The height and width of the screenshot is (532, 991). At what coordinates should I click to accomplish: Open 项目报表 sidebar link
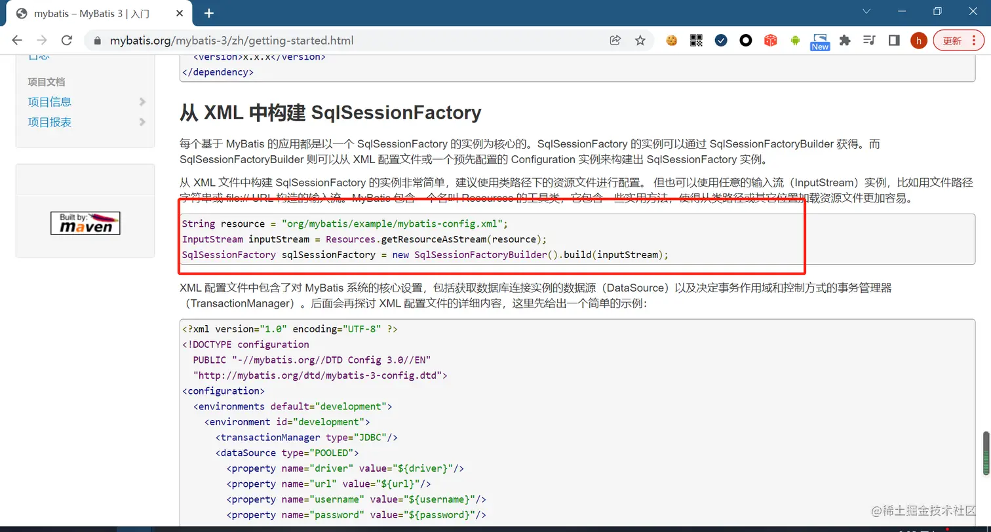[x=49, y=122]
